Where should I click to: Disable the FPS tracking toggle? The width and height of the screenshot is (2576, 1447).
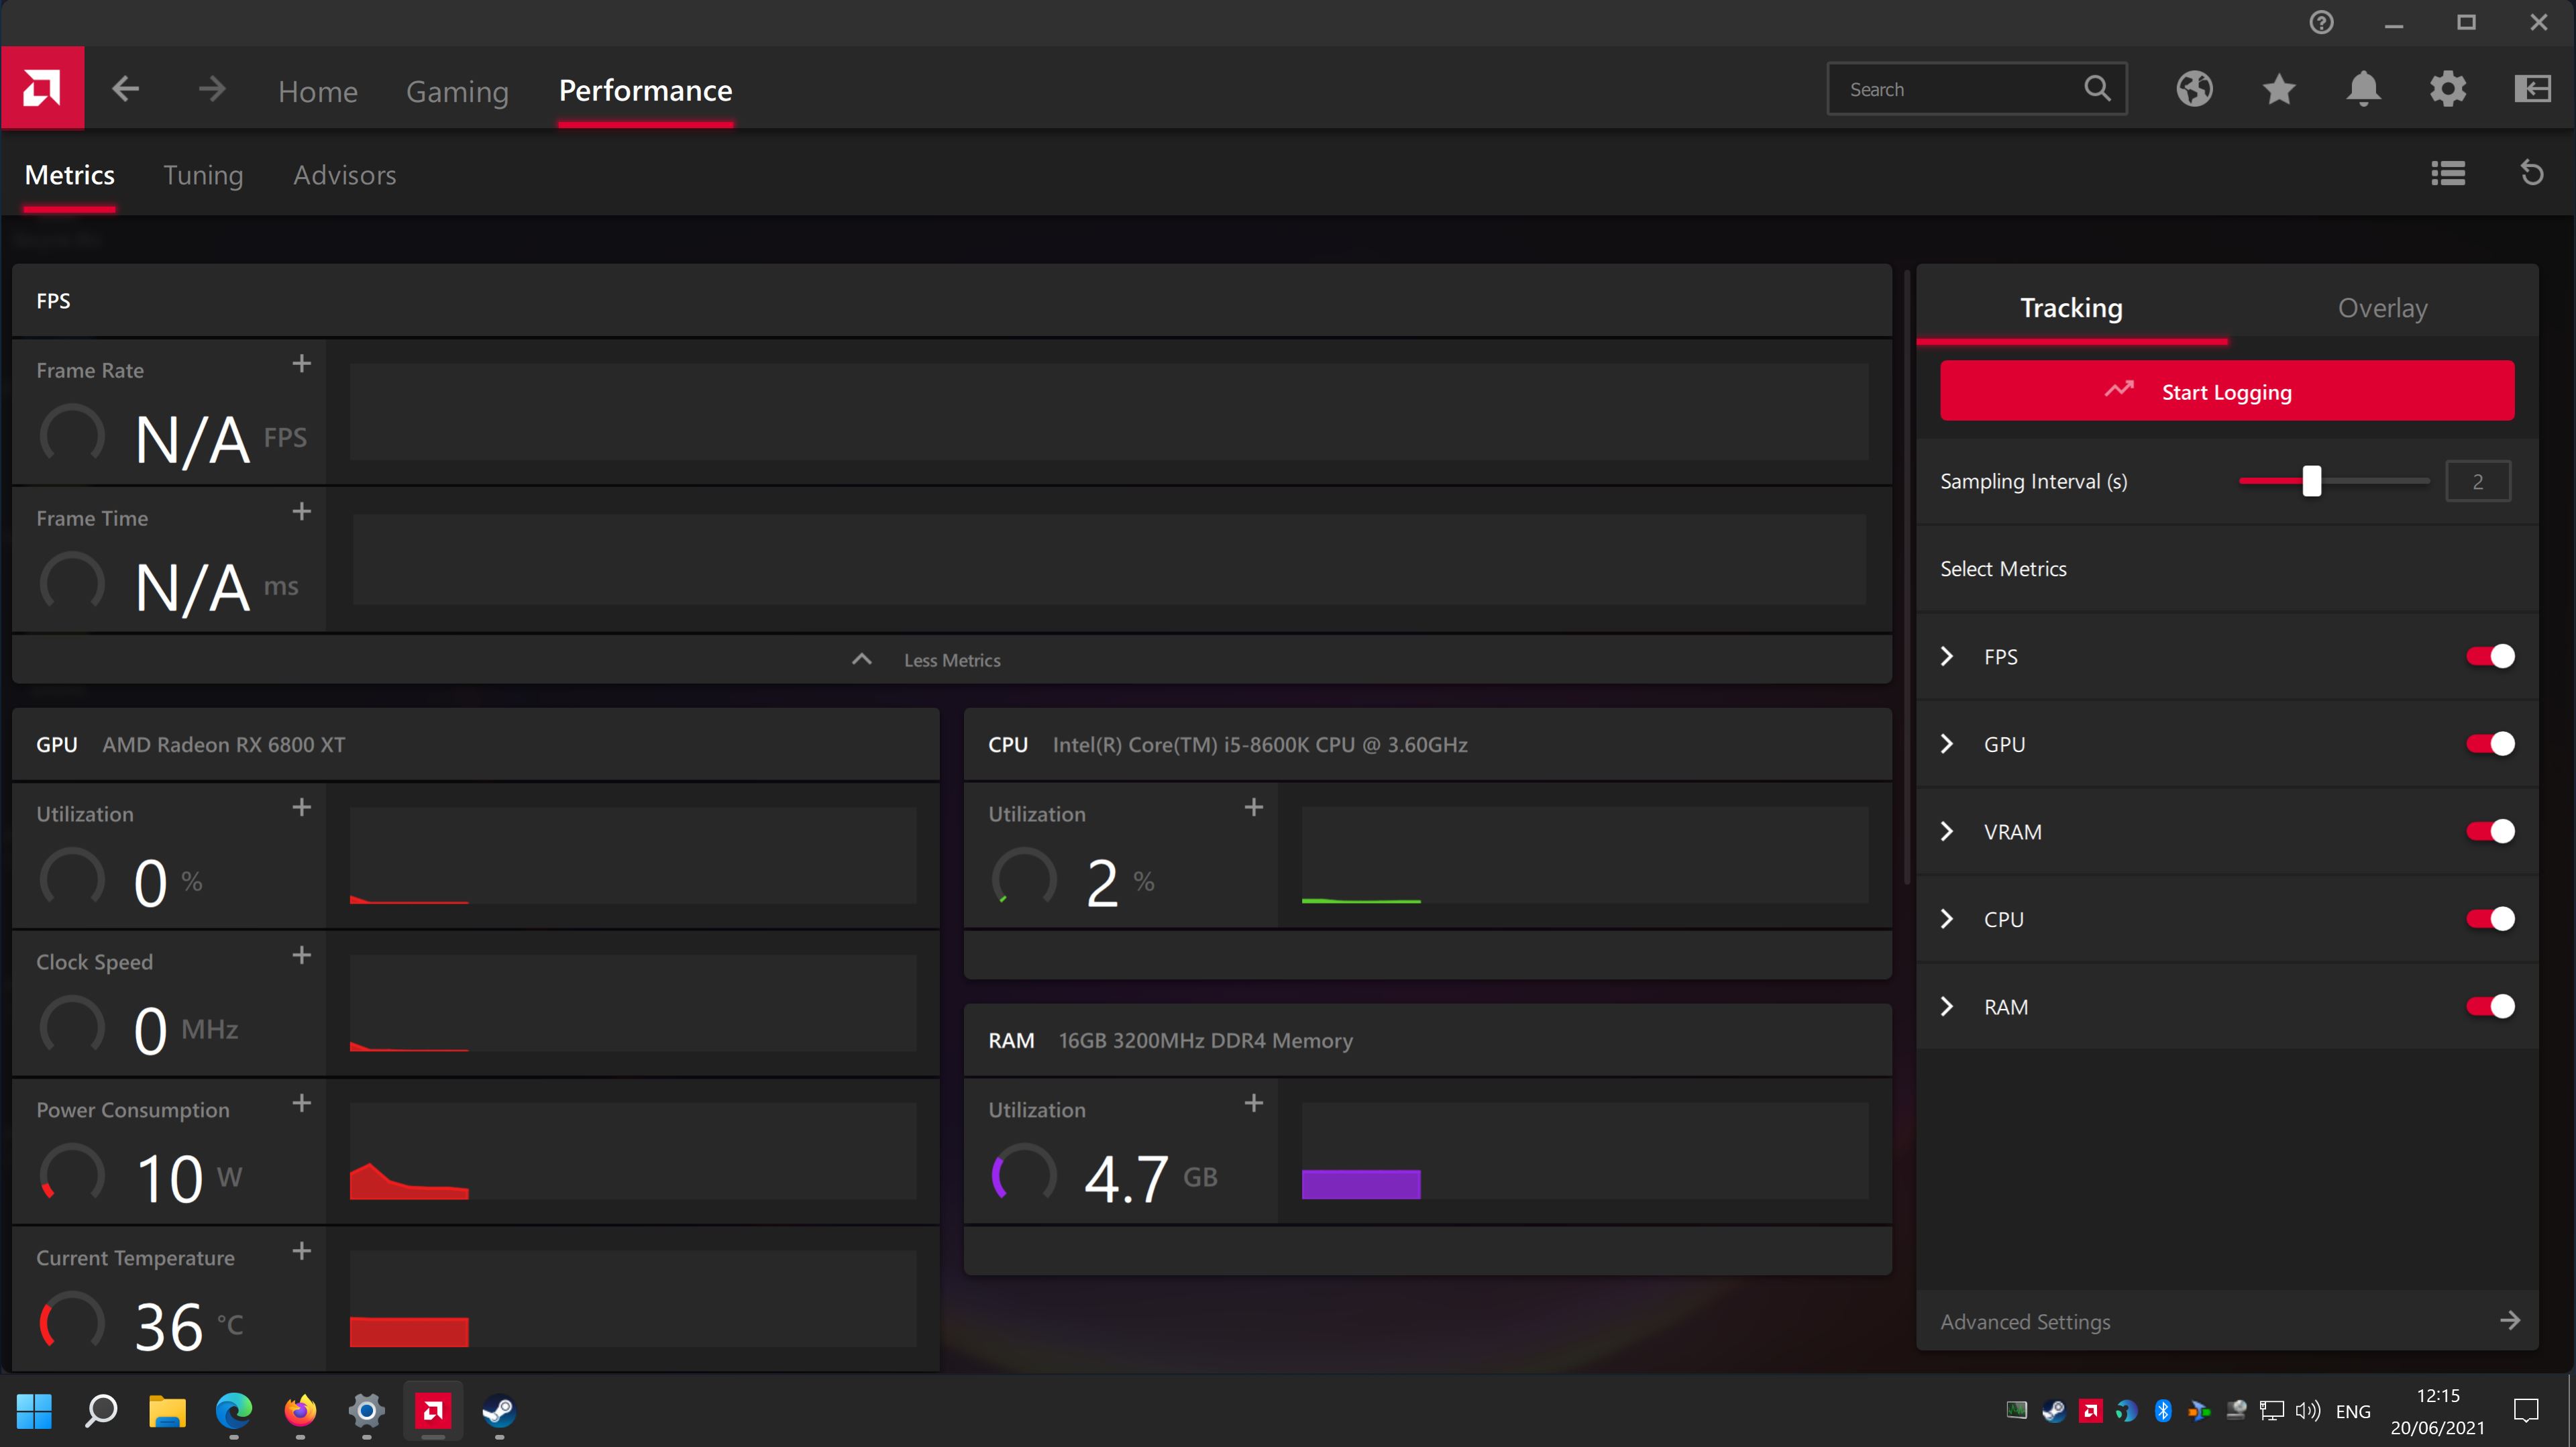pyautogui.click(x=2489, y=656)
